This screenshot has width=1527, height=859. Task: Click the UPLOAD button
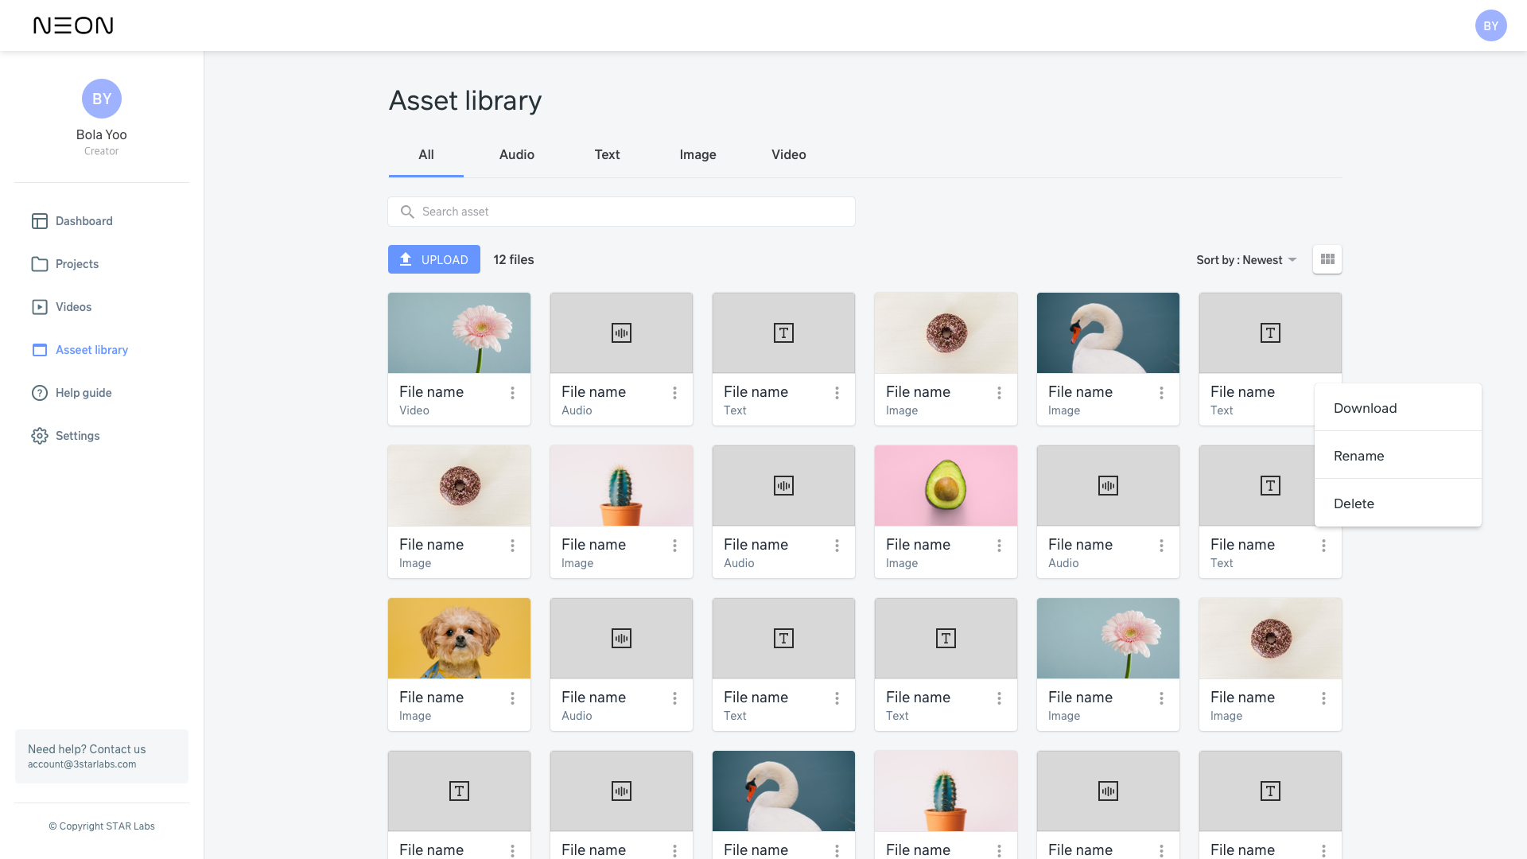point(434,259)
